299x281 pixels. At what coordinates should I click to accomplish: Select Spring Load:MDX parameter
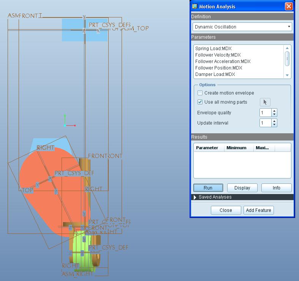(x=214, y=49)
